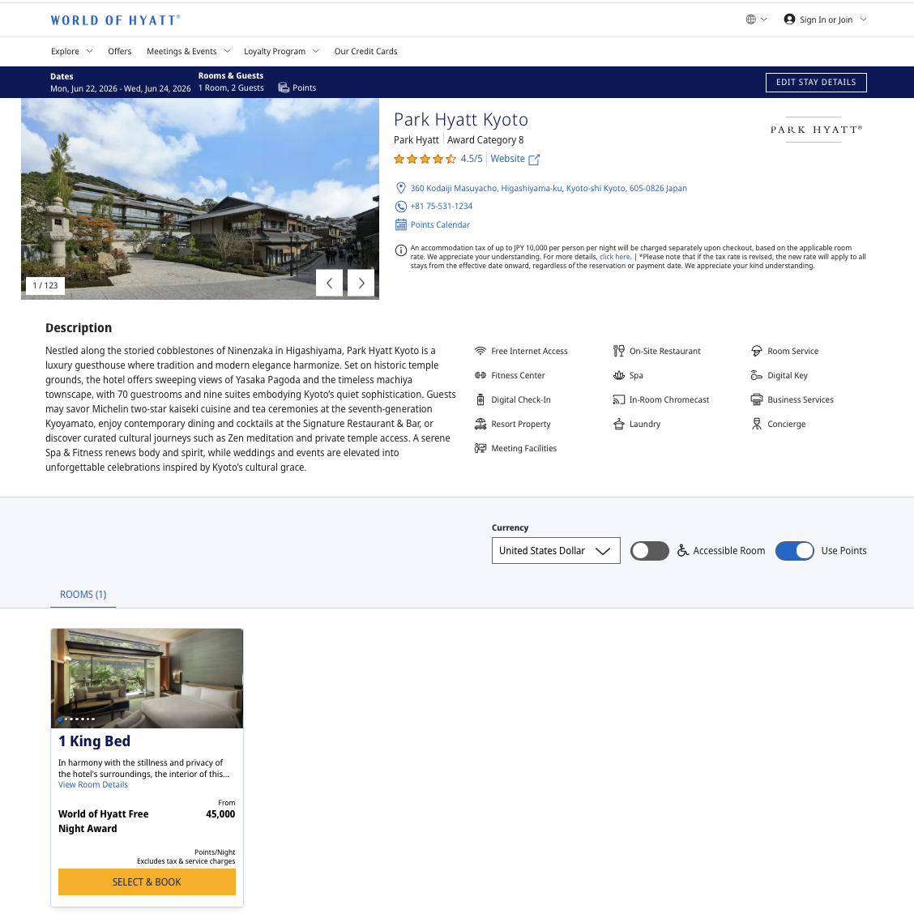Open the Offers nav item
This screenshot has width=914, height=922.
pyautogui.click(x=119, y=52)
